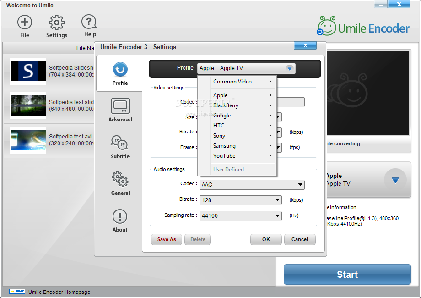Select User Defined menu entry
The height and width of the screenshot is (298, 421).
243,170
